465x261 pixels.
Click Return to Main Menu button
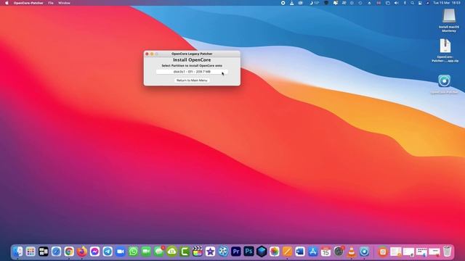[192, 80]
